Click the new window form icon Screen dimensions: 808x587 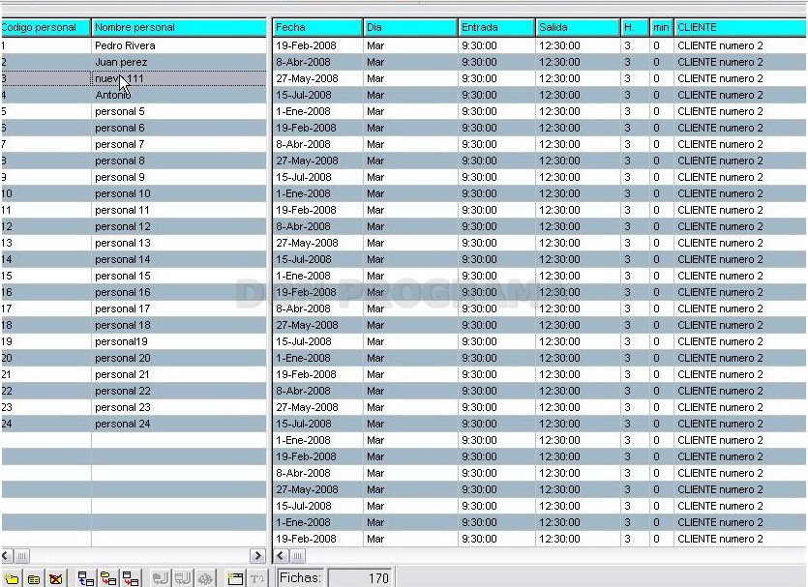(235, 578)
